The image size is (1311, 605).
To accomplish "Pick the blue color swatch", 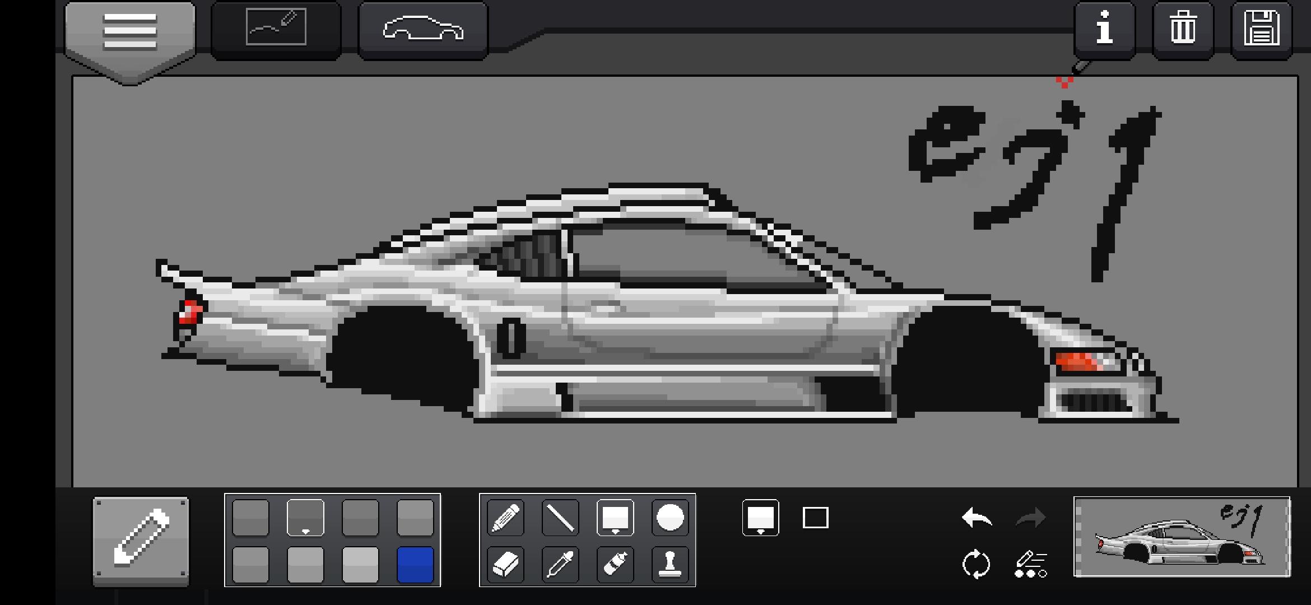I will click(415, 565).
